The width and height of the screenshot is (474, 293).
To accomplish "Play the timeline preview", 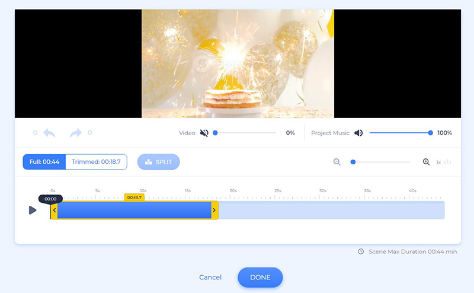I will pos(33,210).
